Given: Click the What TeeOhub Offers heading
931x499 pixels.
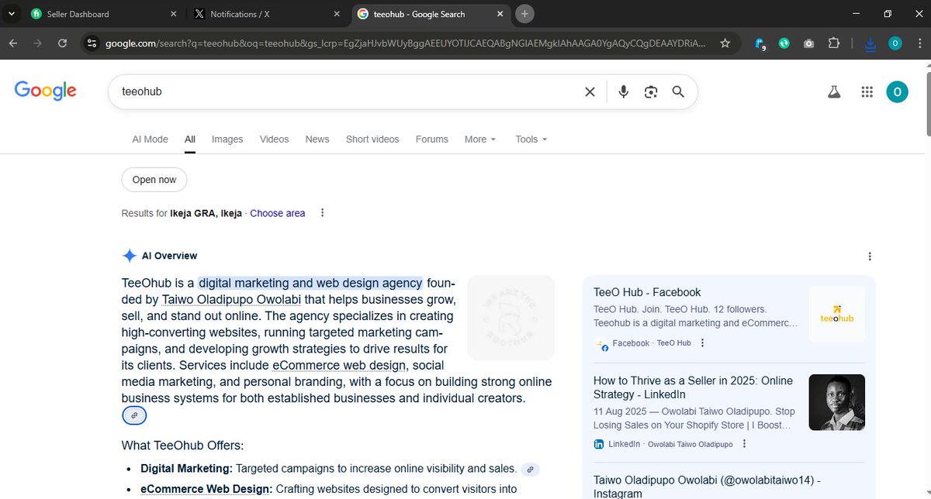Looking at the screenshot, I should click(182, 446).
